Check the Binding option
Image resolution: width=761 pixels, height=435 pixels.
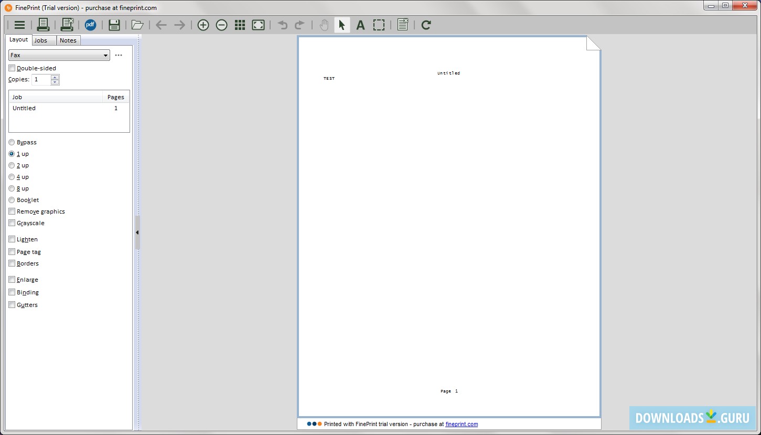pyautogui.click(x=12, y=292)
